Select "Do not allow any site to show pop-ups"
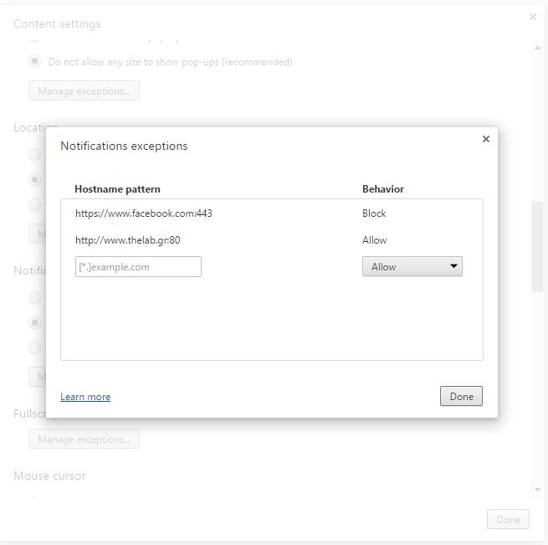The width and height of the screenshot is (548, 545). coord(35,61)
